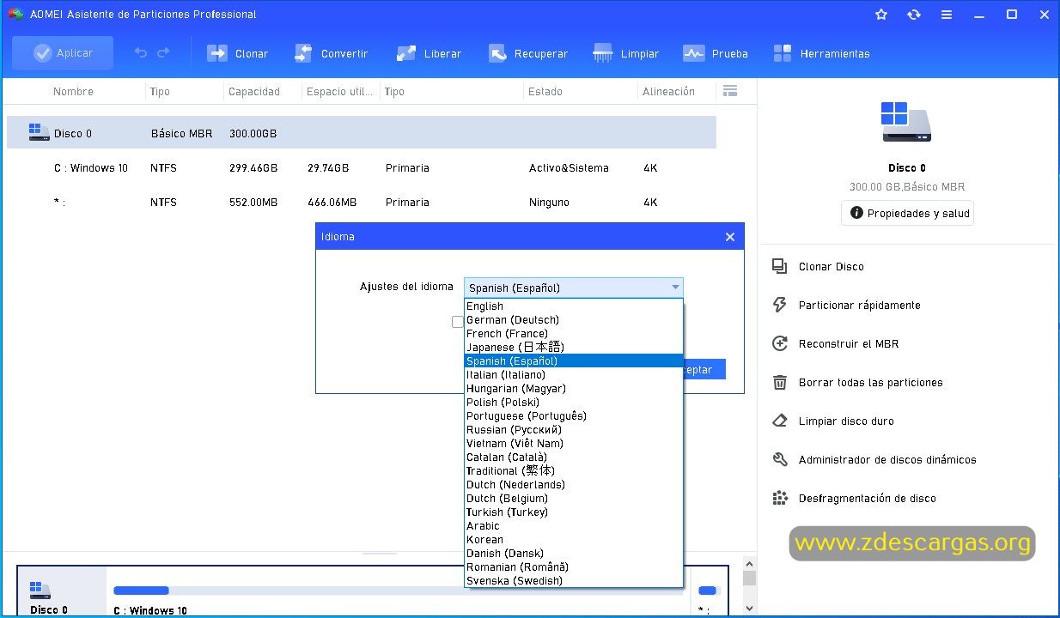Choose French (France) in language list
Image resolution: width=1060 pixels, height=618 pixels.
click(574, 334)
